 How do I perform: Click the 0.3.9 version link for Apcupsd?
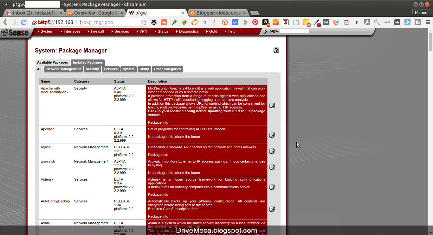point(118,133)
